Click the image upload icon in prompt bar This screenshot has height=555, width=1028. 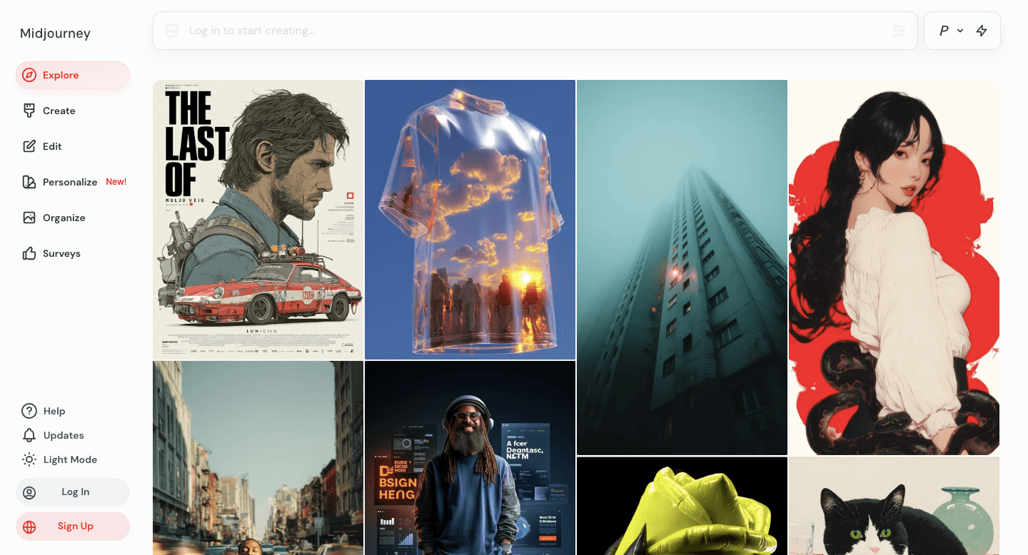[172, 31]
